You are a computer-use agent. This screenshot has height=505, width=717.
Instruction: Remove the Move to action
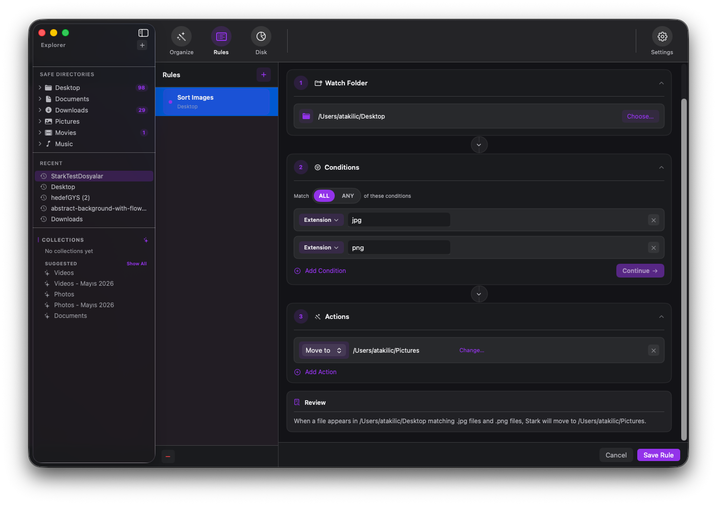point(654,351)
